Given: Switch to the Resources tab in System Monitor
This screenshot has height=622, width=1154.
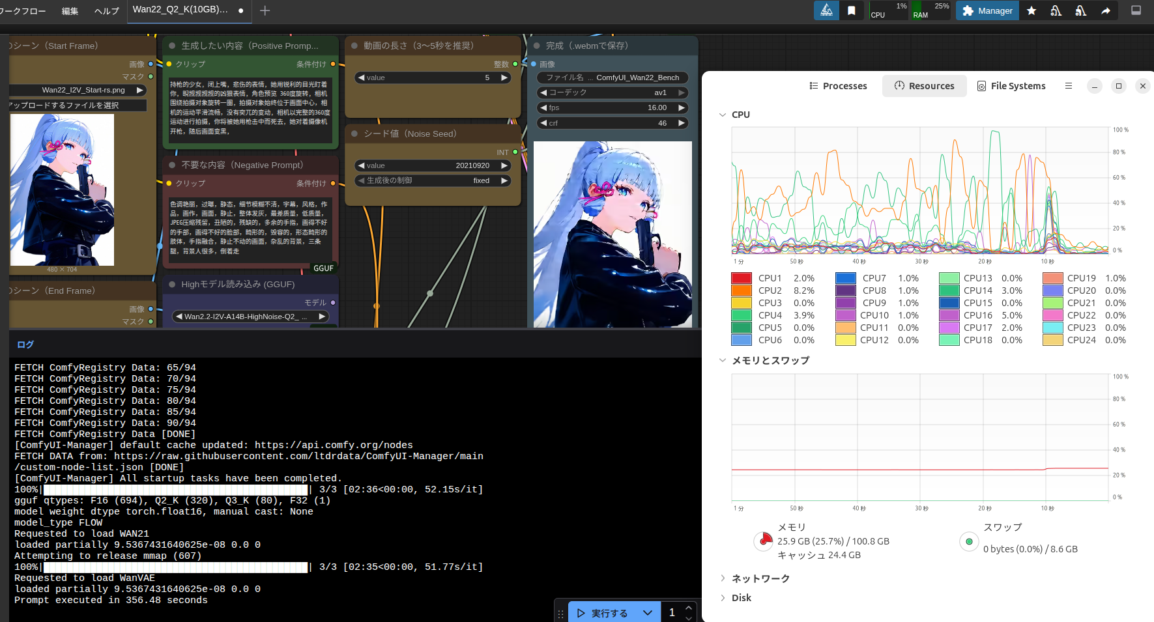Looking at the screenshot, I should pos(924,86).
